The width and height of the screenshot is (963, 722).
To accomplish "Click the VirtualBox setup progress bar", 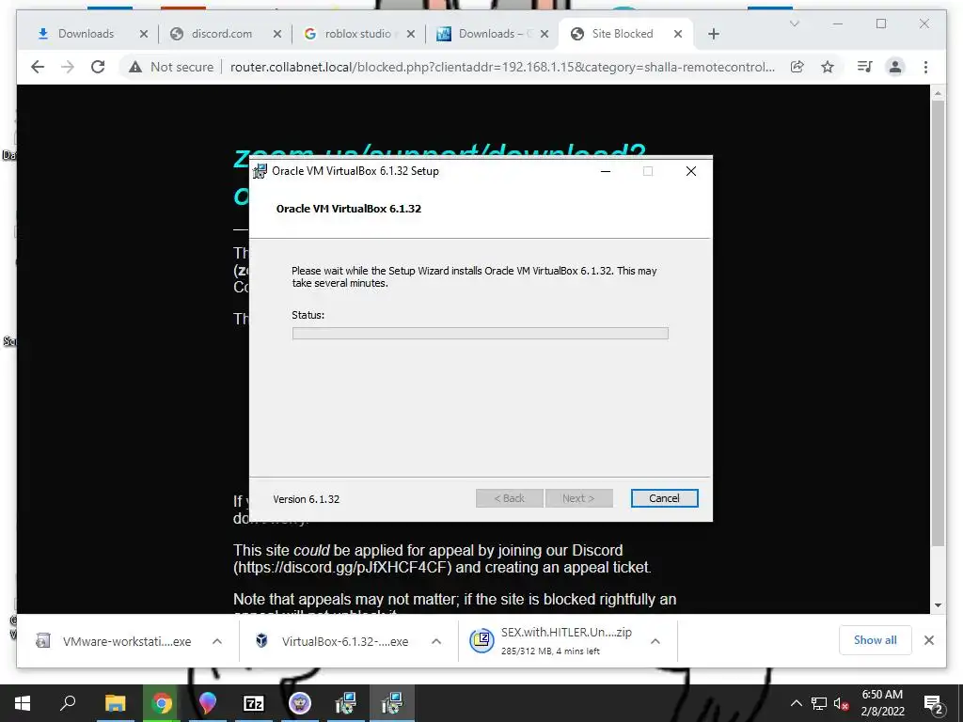I will click(x=481, y=334).
